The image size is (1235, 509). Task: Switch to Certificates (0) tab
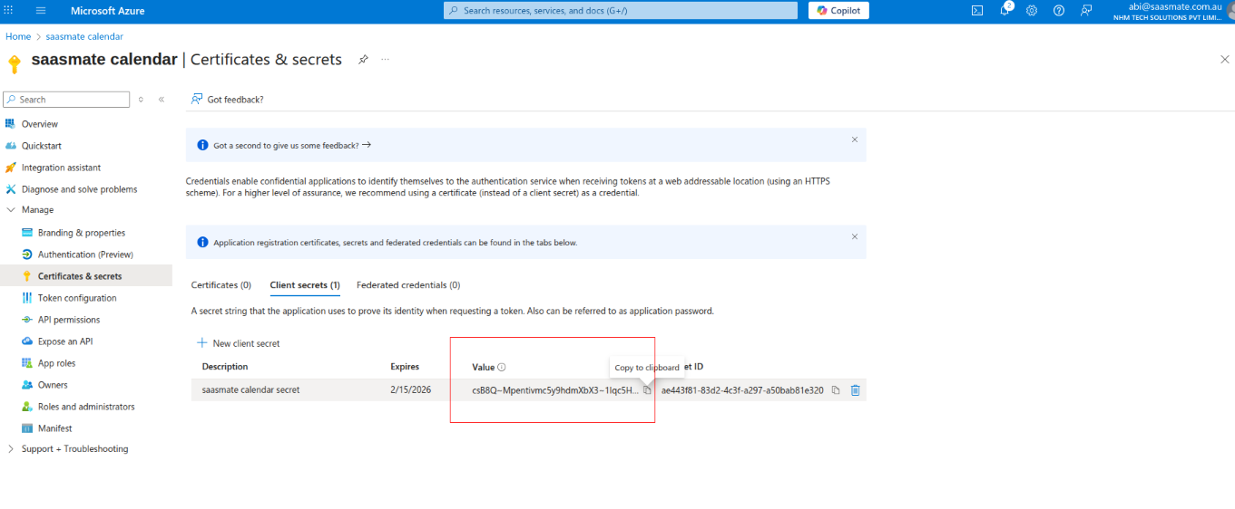click(221, 285)
